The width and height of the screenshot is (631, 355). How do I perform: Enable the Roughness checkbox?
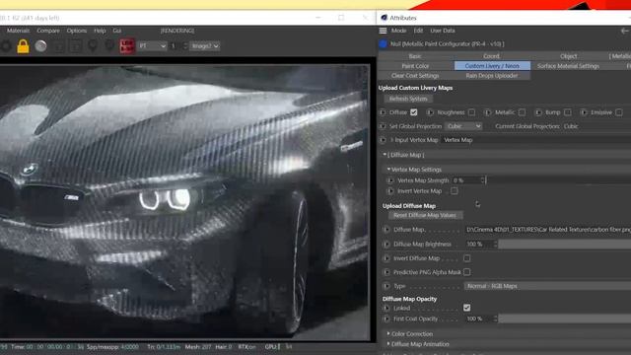point(471,112)
